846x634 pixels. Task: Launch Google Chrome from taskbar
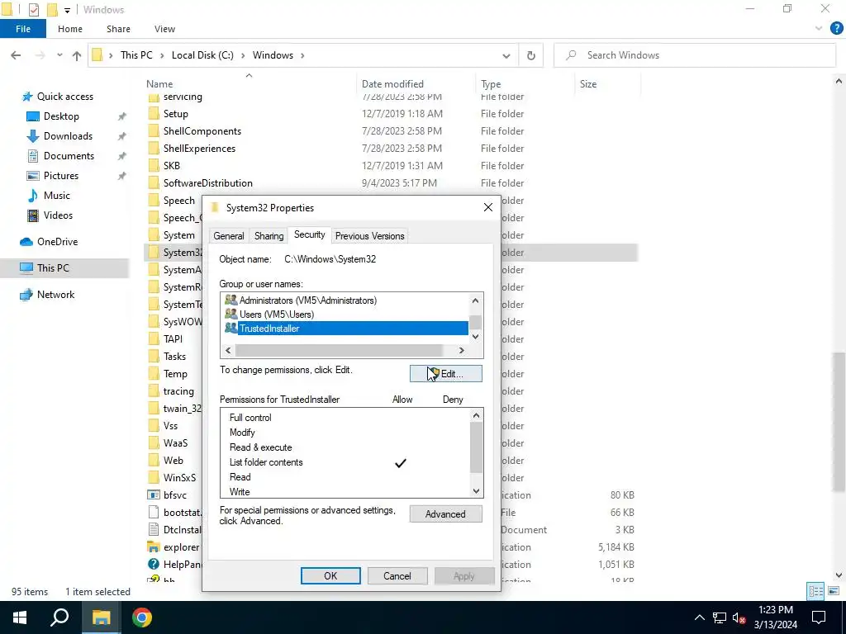[x=142, y=617]
